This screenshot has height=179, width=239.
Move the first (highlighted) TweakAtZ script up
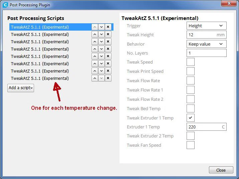(x=95, y=27)
